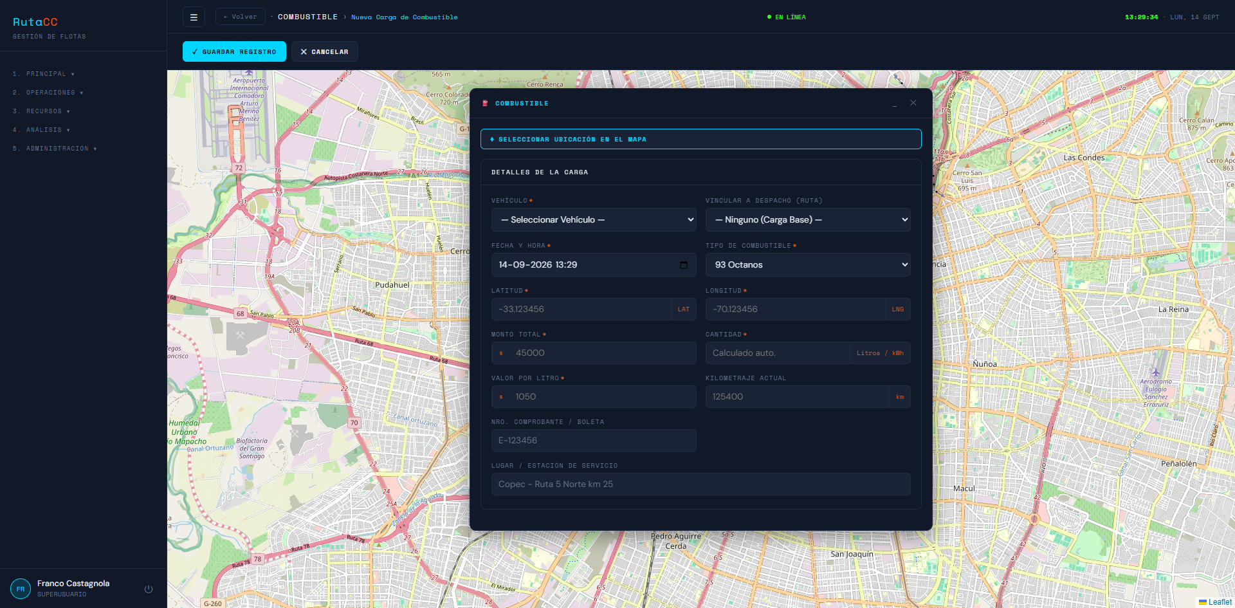Click the 13:29:34 clock display
Image resolution: width=1235 pixels, height=608 pixels.
coord(1141,17)
